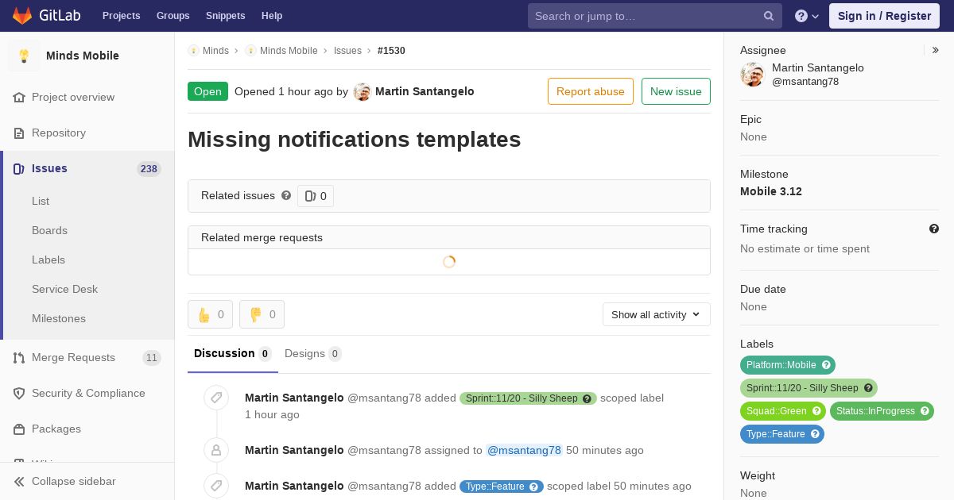
Task: Click the Merge Requests count badge 11
Action: pos(151,358)
